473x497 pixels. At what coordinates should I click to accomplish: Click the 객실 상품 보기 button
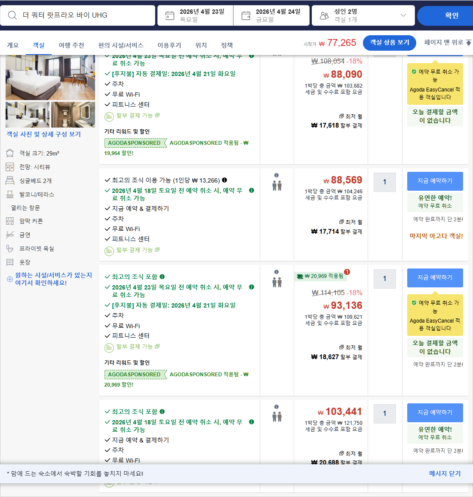[389, 43]
